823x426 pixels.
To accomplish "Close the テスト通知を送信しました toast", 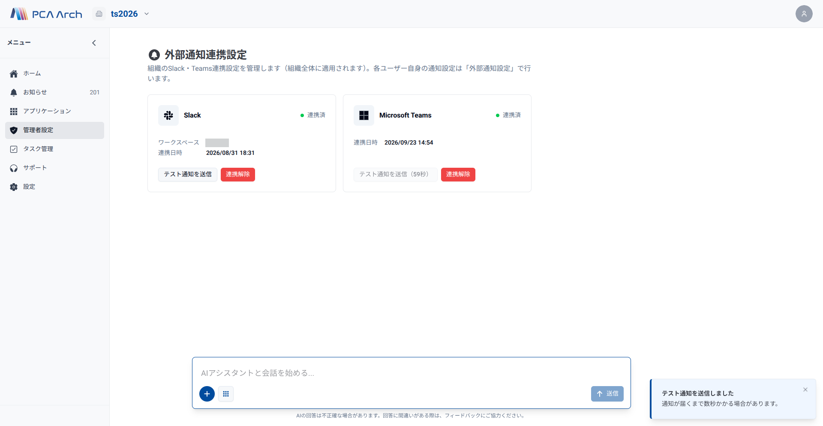I will pyautogui.click(x=805, y=390).
